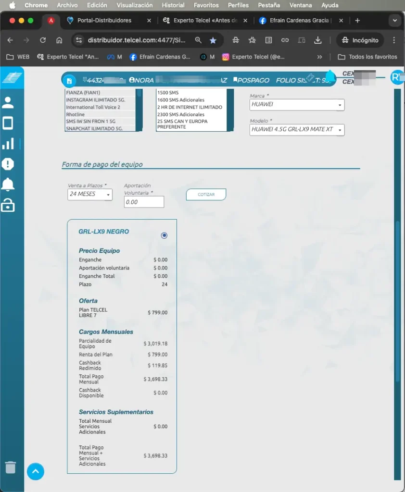Open the reading list toolbar icon

click(x=268, y=40)
